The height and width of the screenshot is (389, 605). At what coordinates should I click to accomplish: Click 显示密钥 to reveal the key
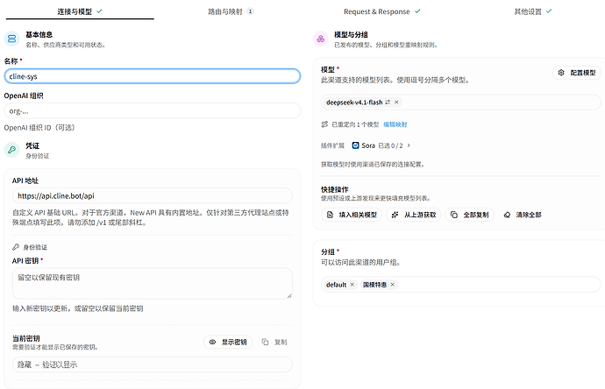(x=228, y=342)
